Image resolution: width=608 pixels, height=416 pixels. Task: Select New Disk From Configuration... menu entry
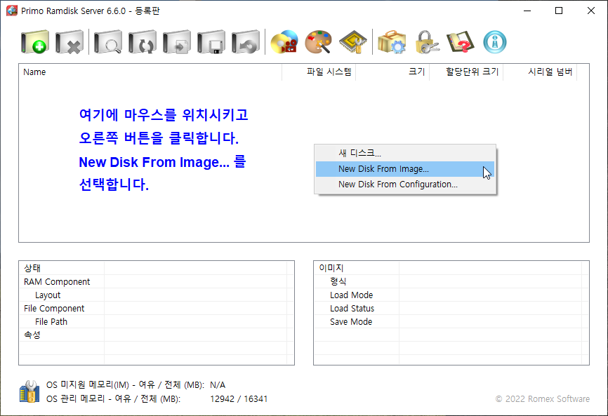pyautogui.click(x=405, y=184)
